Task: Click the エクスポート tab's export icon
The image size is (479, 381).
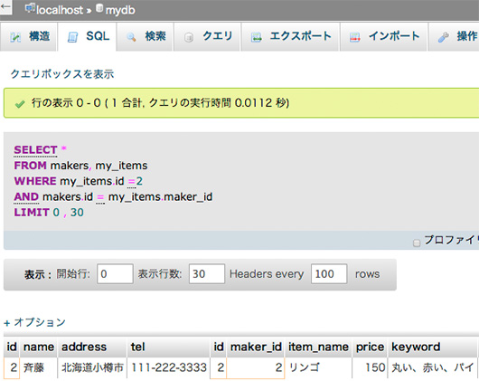Action: click(x=256, y=38)
